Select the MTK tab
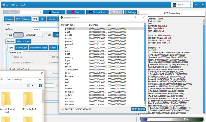The image size is (206, 122). pos(35,19)
